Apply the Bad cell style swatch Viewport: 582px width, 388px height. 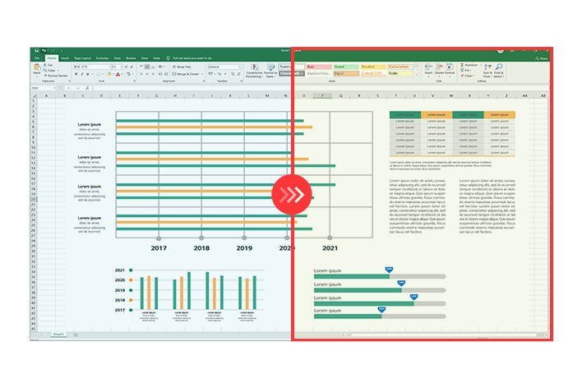pos(316,66)
